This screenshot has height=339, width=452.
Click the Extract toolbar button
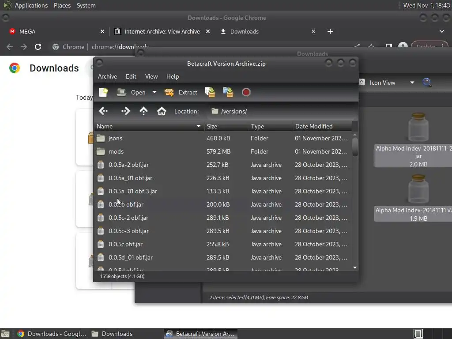pos(181,92)
